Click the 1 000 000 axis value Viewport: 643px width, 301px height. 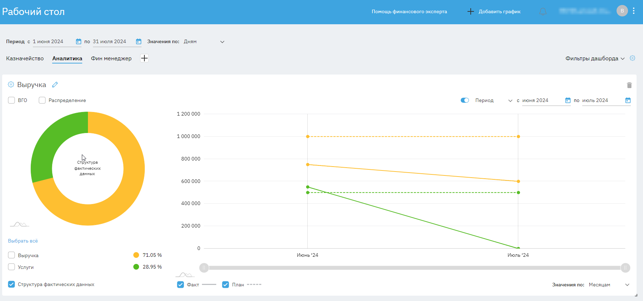point(188,137)
